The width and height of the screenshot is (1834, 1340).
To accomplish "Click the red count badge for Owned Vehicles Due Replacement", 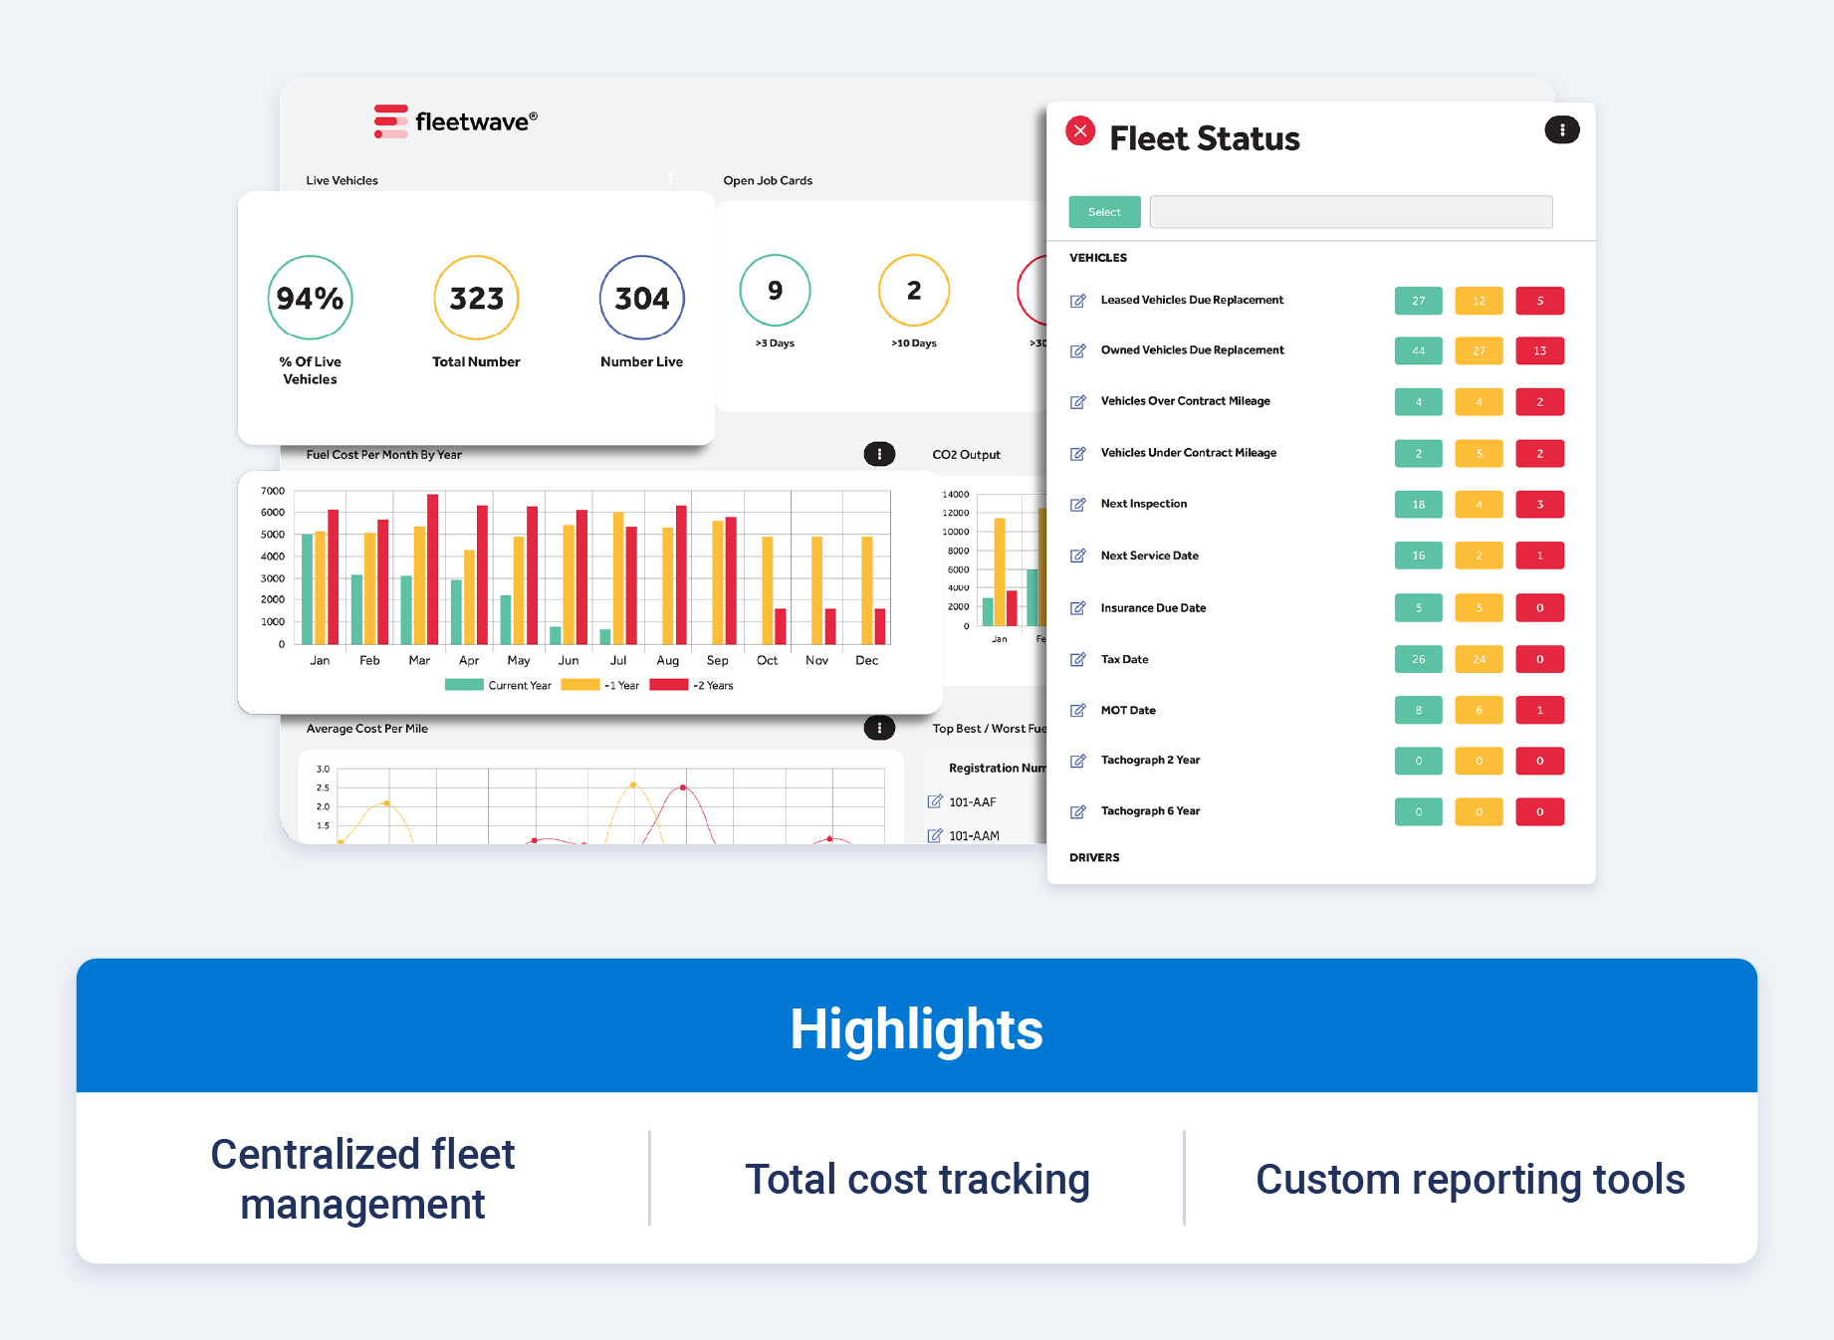I will click(x=1539, y=350).
